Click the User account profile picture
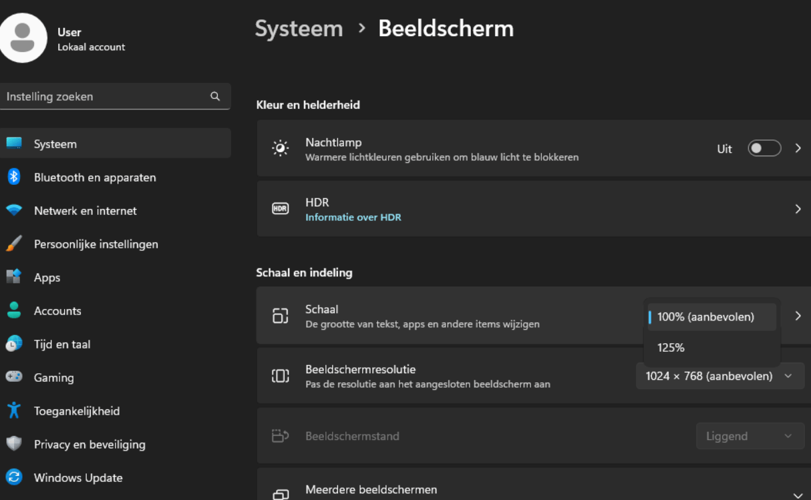Screen dimensions: 811x500 [x=23, y=37]
